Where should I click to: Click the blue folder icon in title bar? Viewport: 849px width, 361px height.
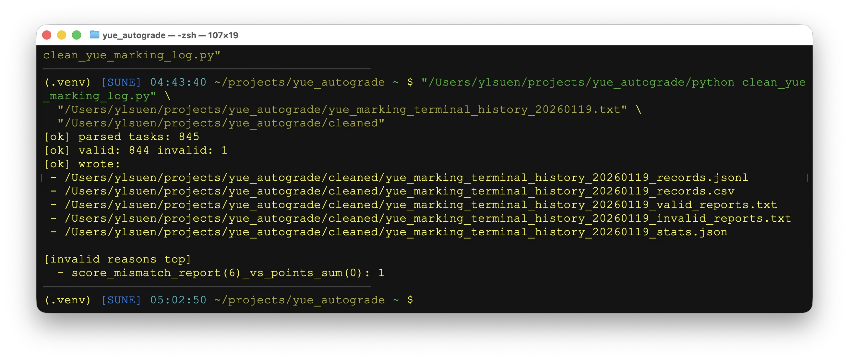pyautogui.click(x=95, y=35)
